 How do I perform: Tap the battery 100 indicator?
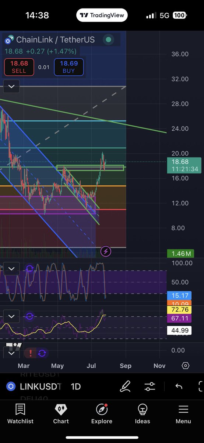coord(179,16)
